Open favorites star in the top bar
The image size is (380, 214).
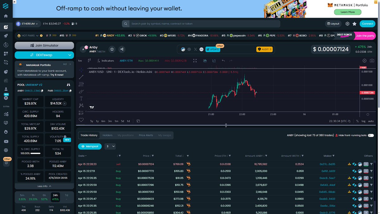tap(354, 24)
